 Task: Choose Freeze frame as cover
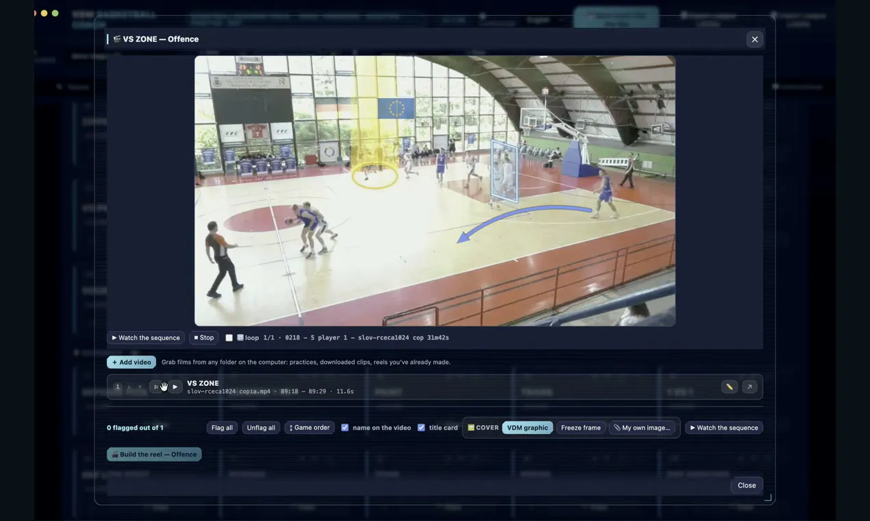(581, 428)
